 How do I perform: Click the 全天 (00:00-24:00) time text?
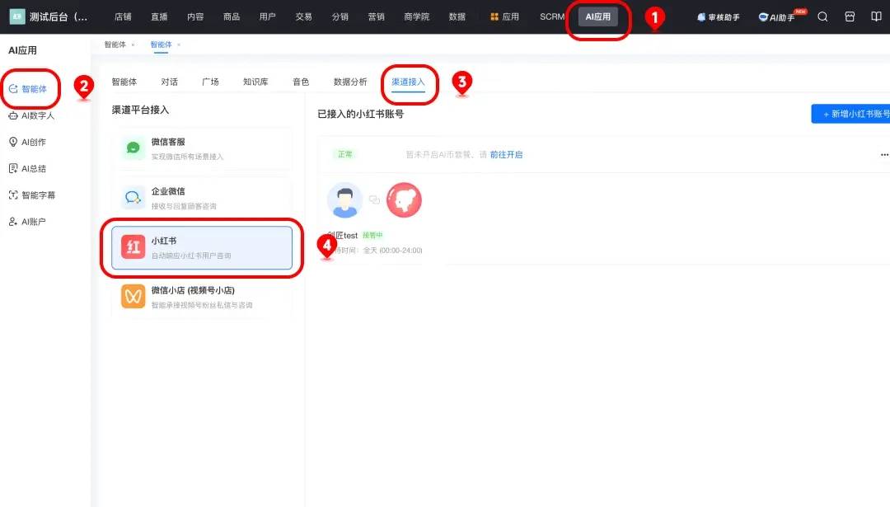point(393,251)
